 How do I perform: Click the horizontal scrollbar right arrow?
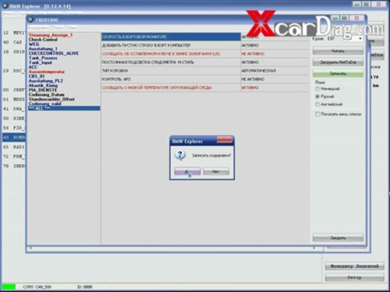[314, 248]
